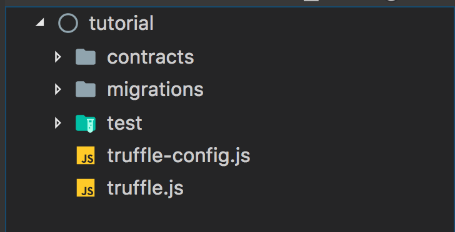The width and height of the screenshot is (455, 232).
Task: Click the circle icon beside tutorial
Action: (x=68, y=23)
